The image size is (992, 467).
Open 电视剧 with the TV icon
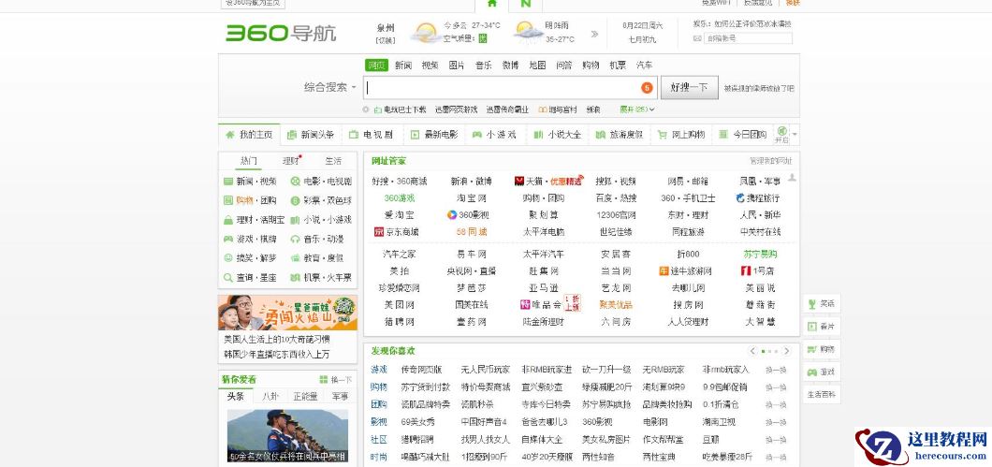pyautogui.click(x=372, y=135)
